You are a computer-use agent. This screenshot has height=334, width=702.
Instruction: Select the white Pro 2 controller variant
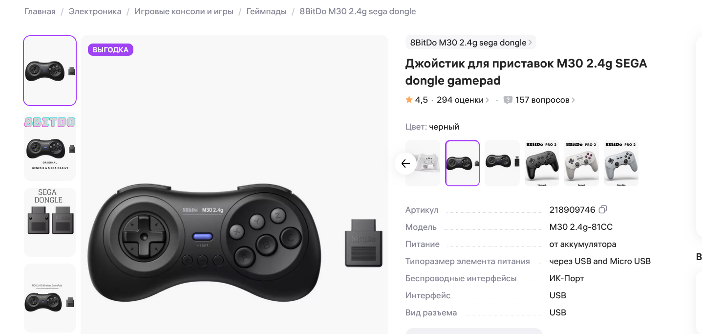coord(581,163)
